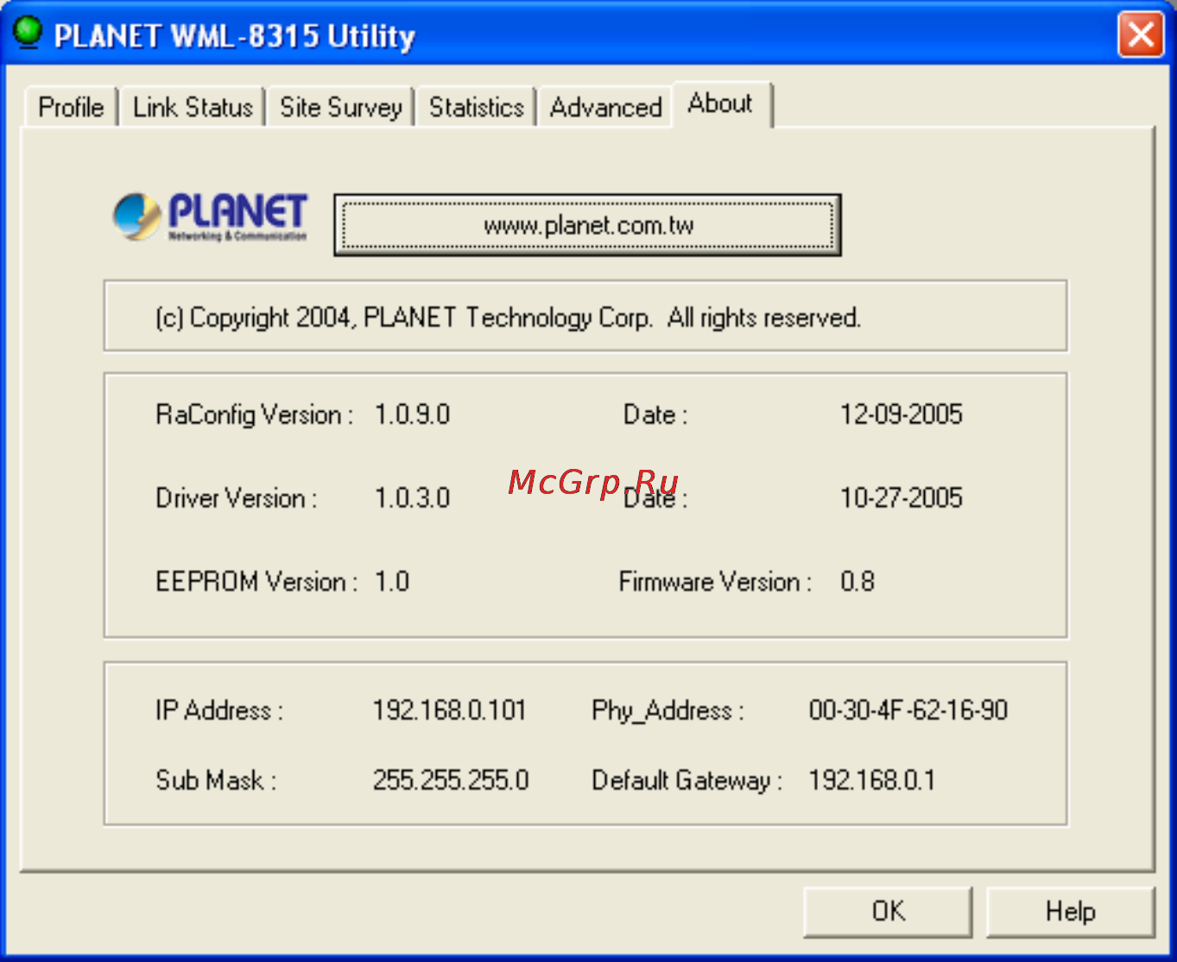
Task: Click the PLANET logo image
Action: (x=210, y=217)
